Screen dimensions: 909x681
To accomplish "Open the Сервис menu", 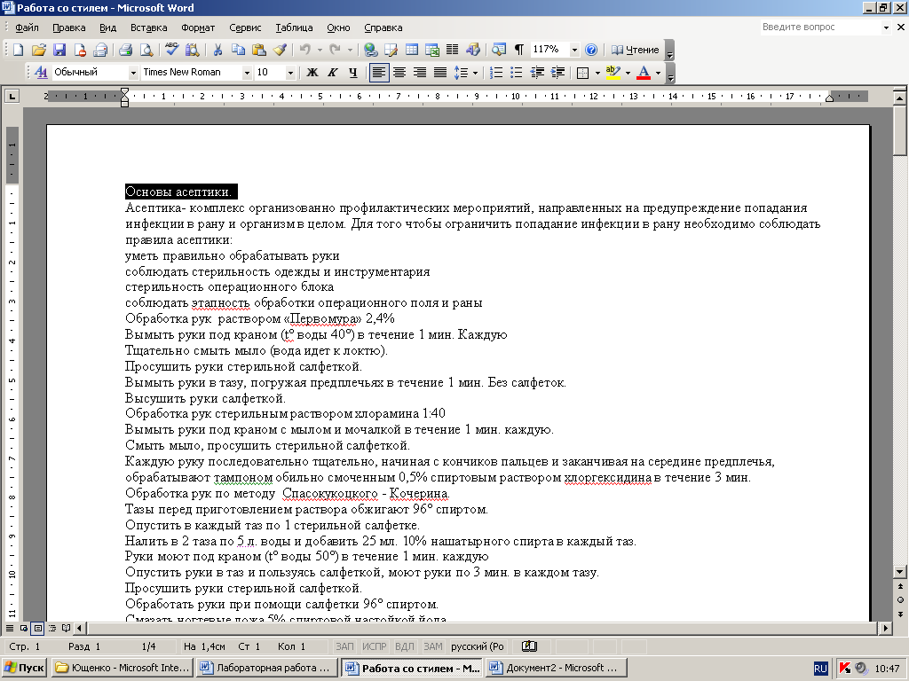I will pos(245,27).
